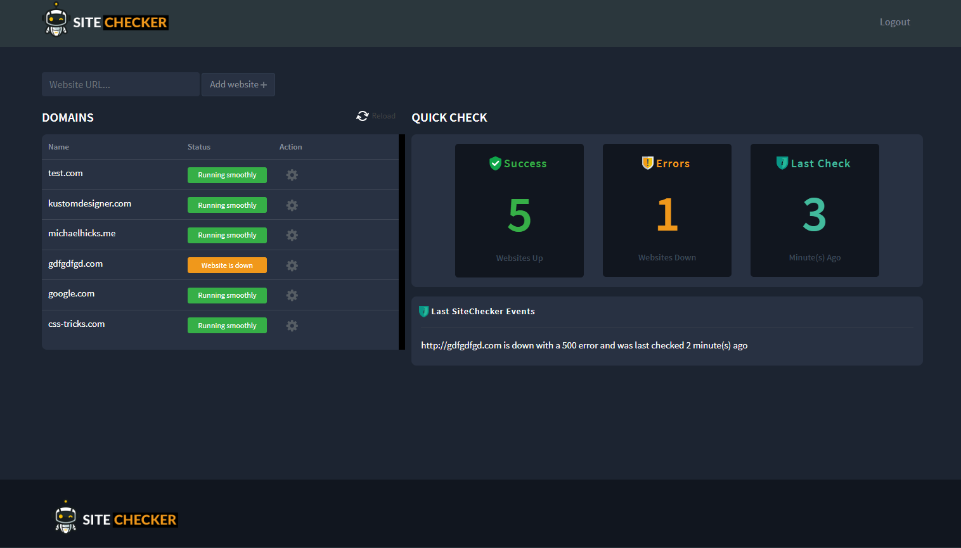Focus the Website URL input field
Screen dimensions: 961x548
tap(120, 84)
